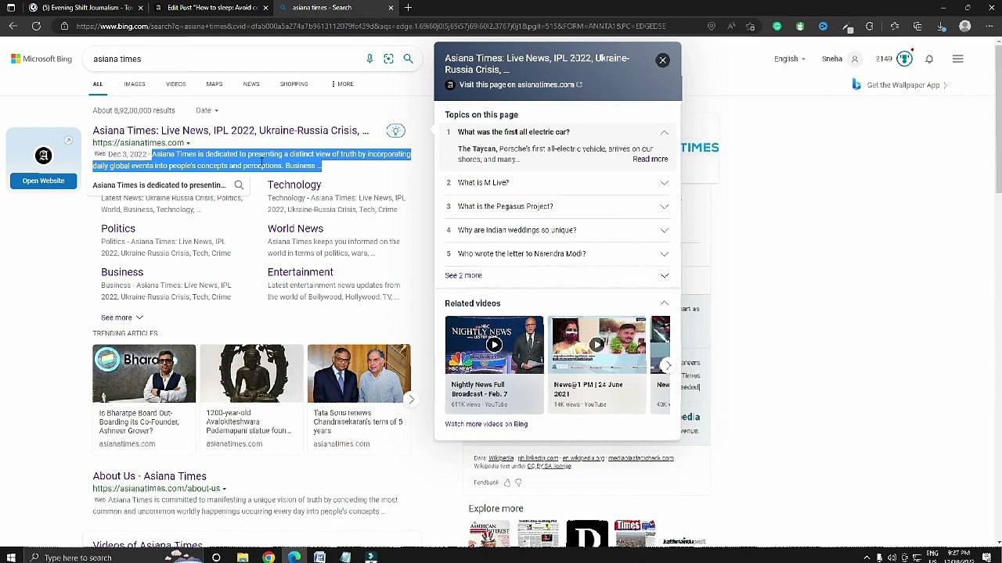The width and height of the screenshot is (1002, 563).
Task: Switch to the SHOPPING search tab
Action: coord(294,84)
